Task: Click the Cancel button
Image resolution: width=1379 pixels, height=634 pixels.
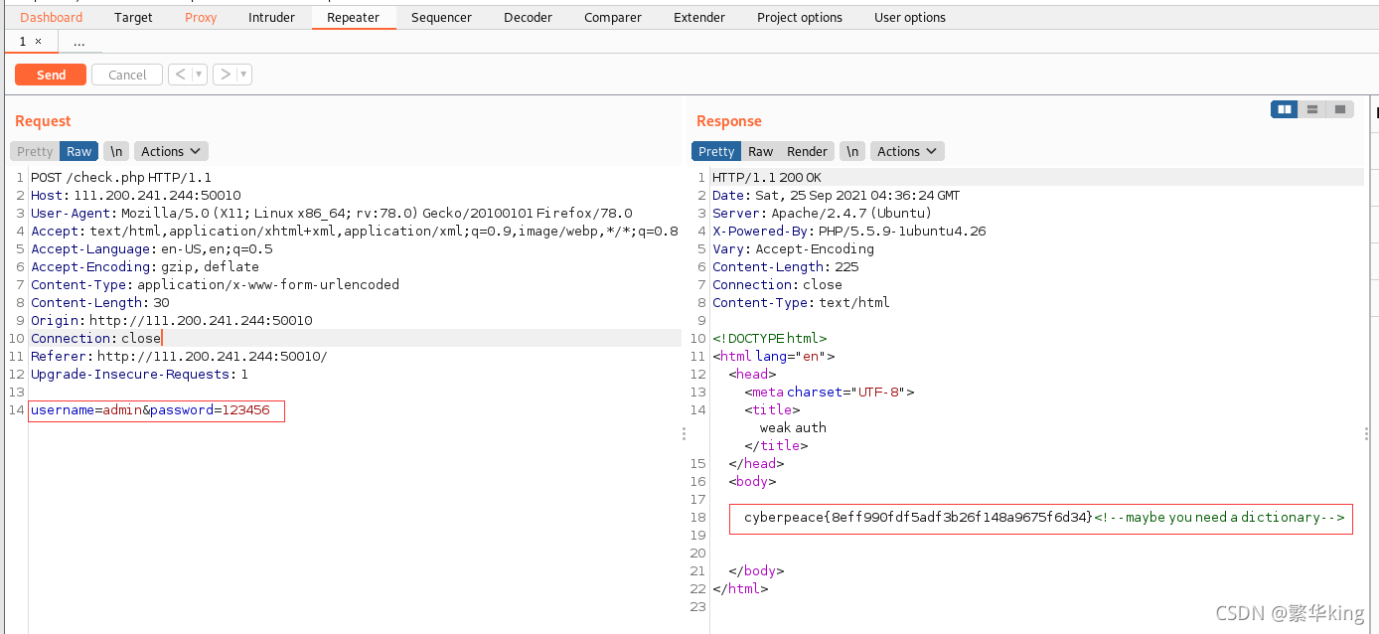Action: (127, 75)
